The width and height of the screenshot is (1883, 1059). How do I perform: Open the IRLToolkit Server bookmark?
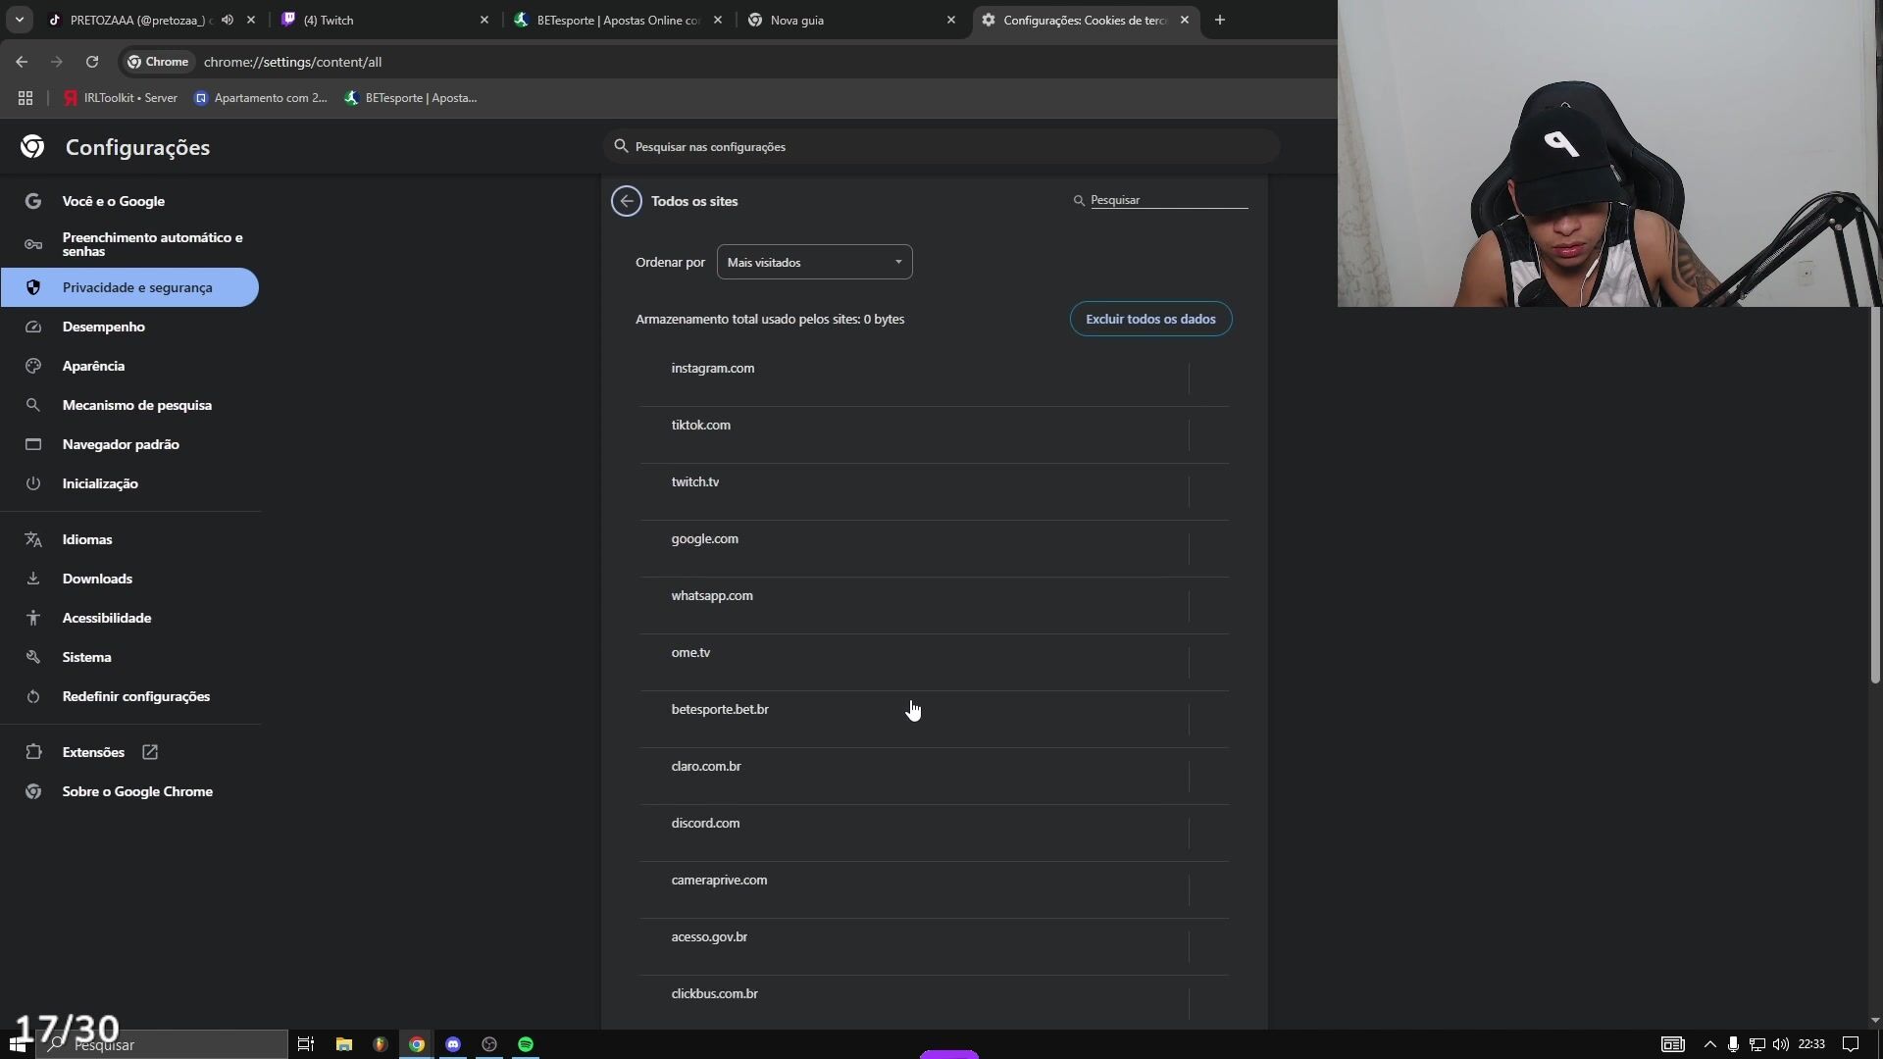tap(121, 98)
